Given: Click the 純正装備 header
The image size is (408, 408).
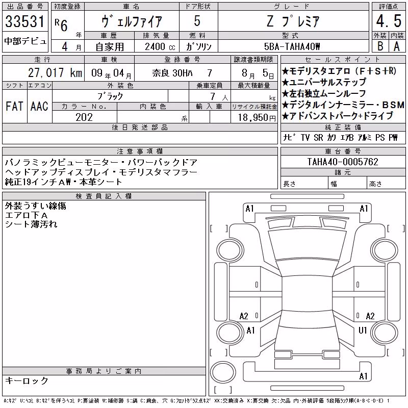Looking at the screenshot, I should pos(343,127).
